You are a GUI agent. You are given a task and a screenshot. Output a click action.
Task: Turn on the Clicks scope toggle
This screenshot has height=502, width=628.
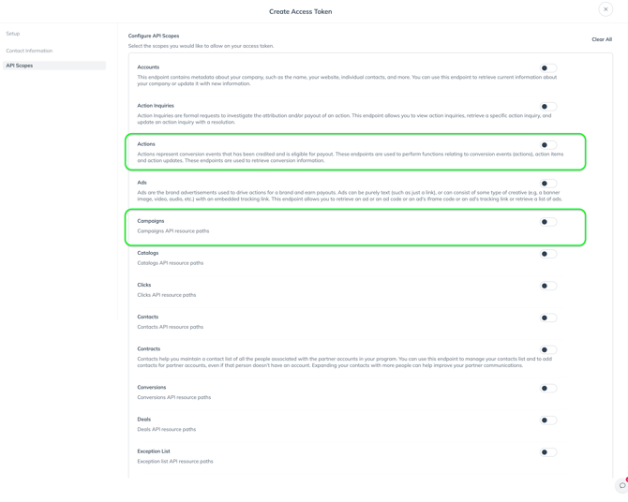tap(548, 286)
